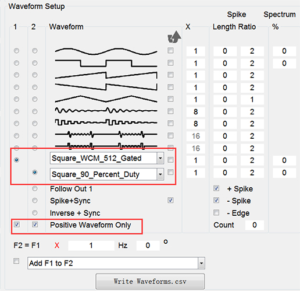The image size is (300, 291).
Task: Select Follow Out 1 radio button
Action: (35, 188)
